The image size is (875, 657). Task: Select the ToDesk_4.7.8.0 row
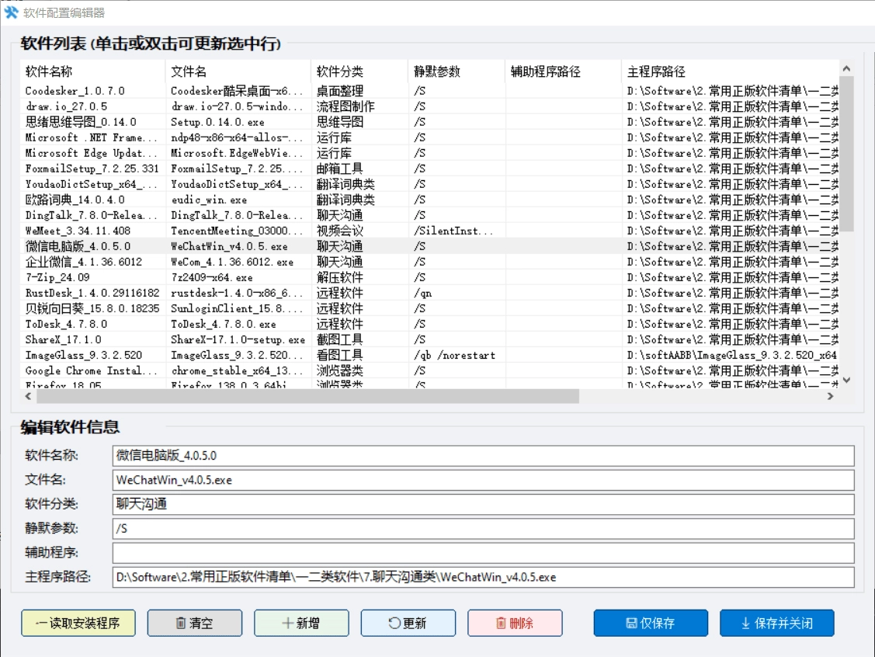coord(429,325)
